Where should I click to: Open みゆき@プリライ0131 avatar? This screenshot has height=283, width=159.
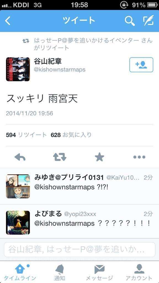18,186
